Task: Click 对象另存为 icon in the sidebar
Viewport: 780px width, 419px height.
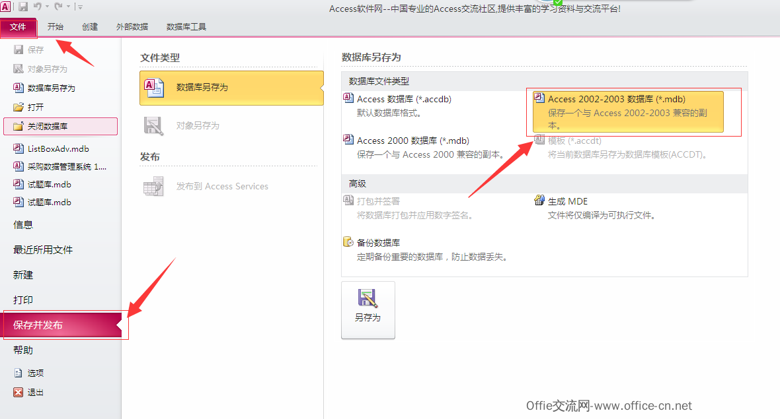Action: (x=19, y=69)
